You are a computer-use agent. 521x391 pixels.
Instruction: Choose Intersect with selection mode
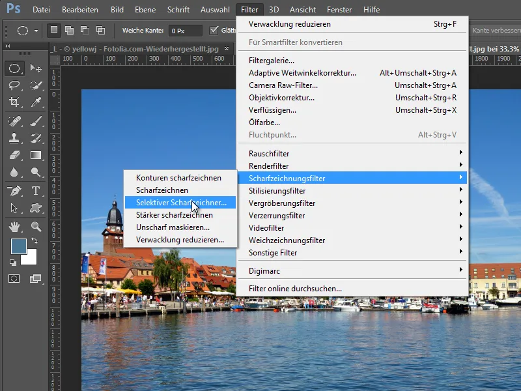coord(101,30)
